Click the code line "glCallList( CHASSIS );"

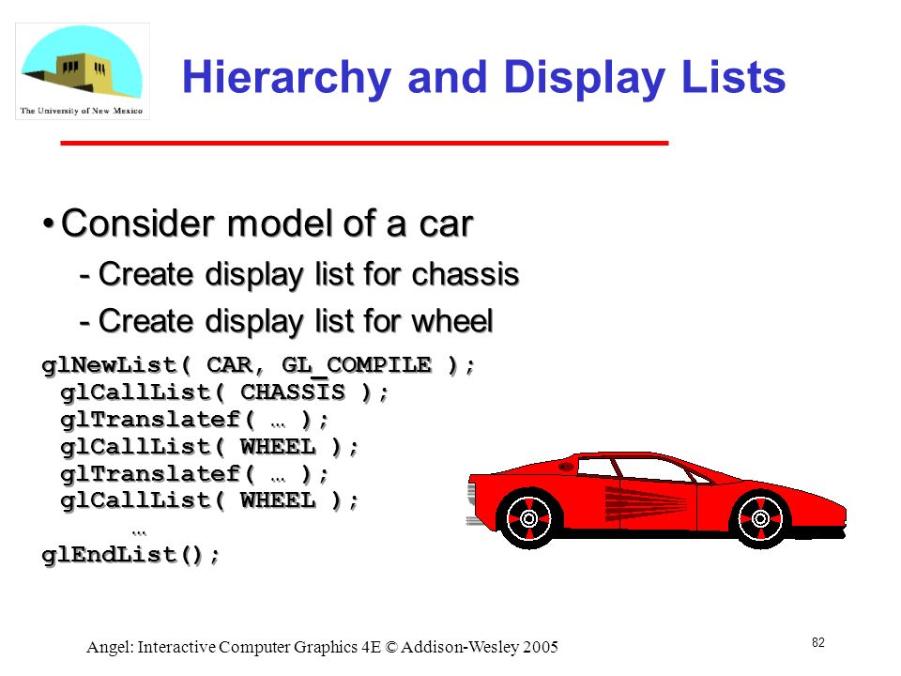[x=224, y=392]
